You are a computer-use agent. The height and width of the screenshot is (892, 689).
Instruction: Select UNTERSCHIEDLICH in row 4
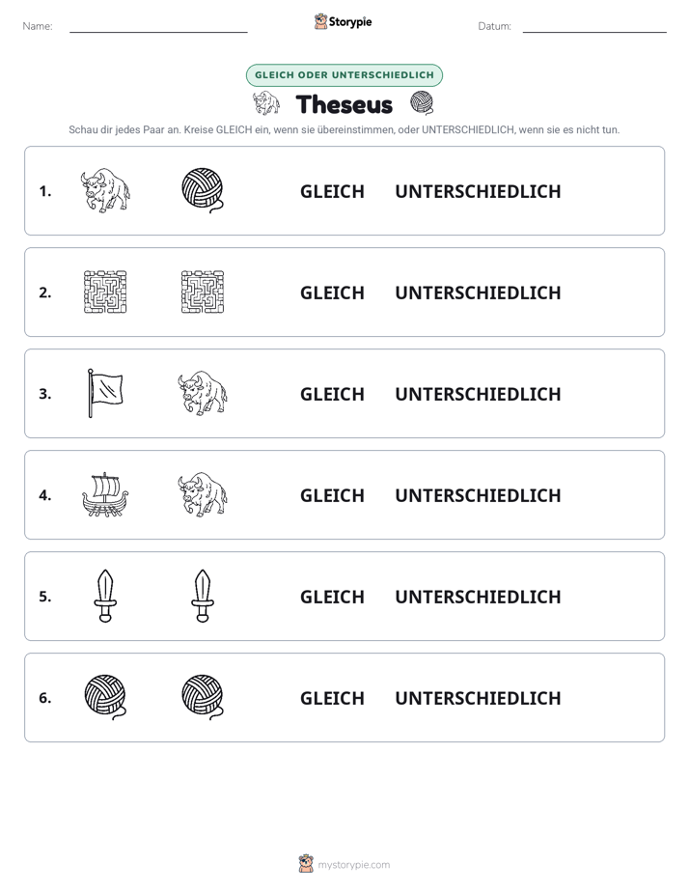[x=478, y=495]
